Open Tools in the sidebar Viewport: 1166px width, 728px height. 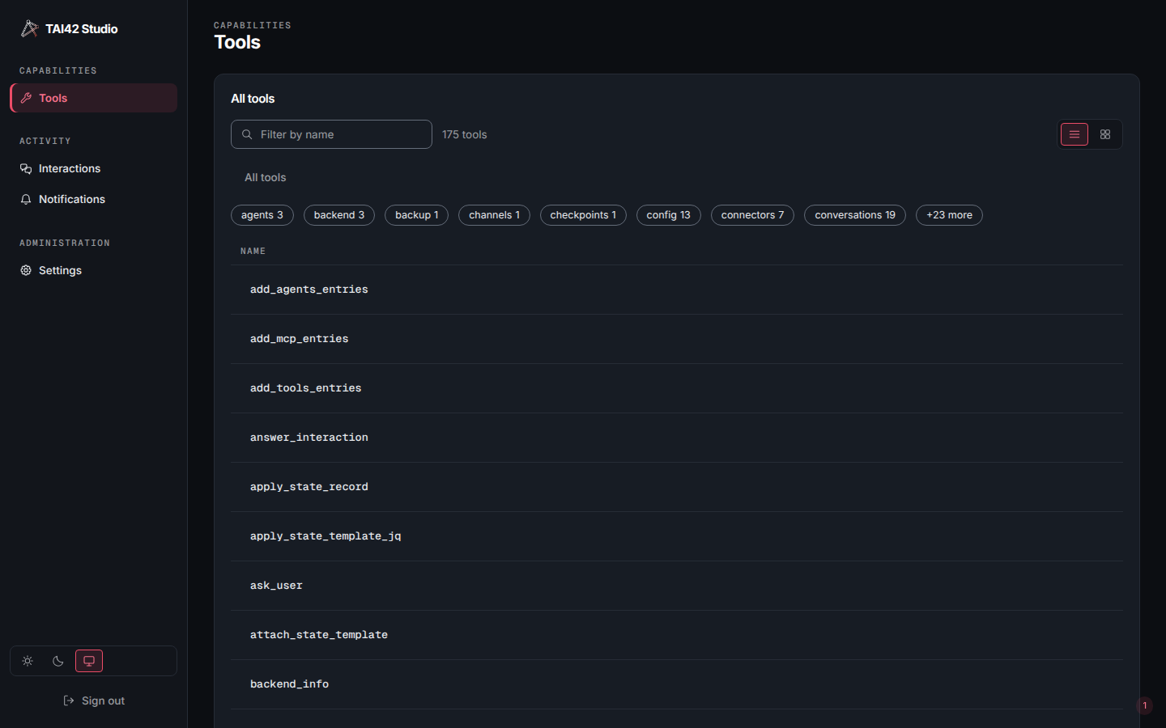tap(93, 98)
